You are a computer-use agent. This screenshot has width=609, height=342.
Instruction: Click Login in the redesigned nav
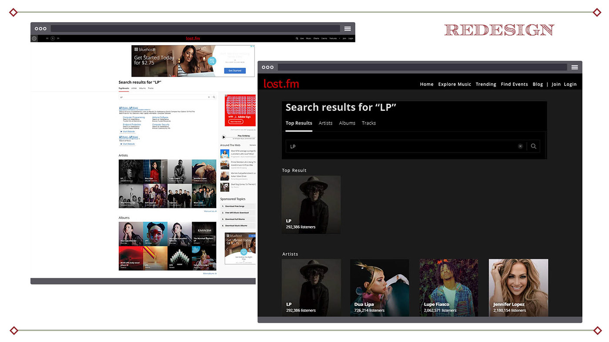[570, 84]
